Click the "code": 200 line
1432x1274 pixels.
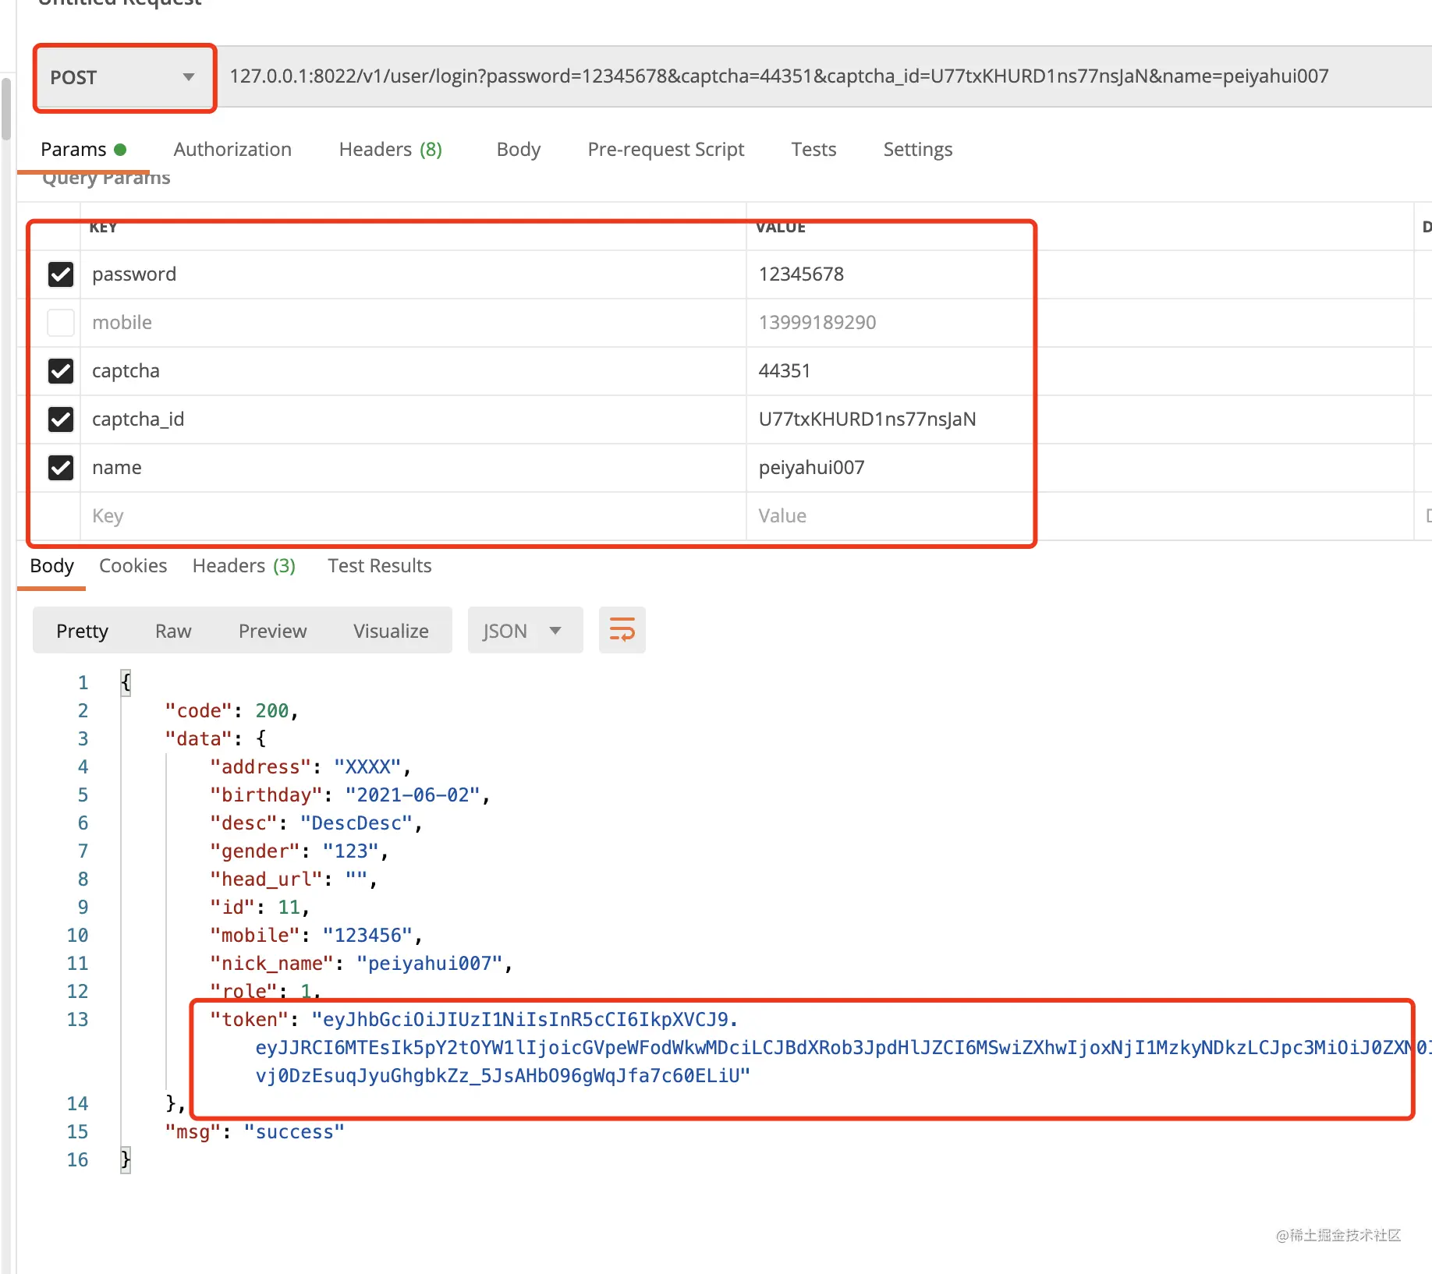[232, 711]
